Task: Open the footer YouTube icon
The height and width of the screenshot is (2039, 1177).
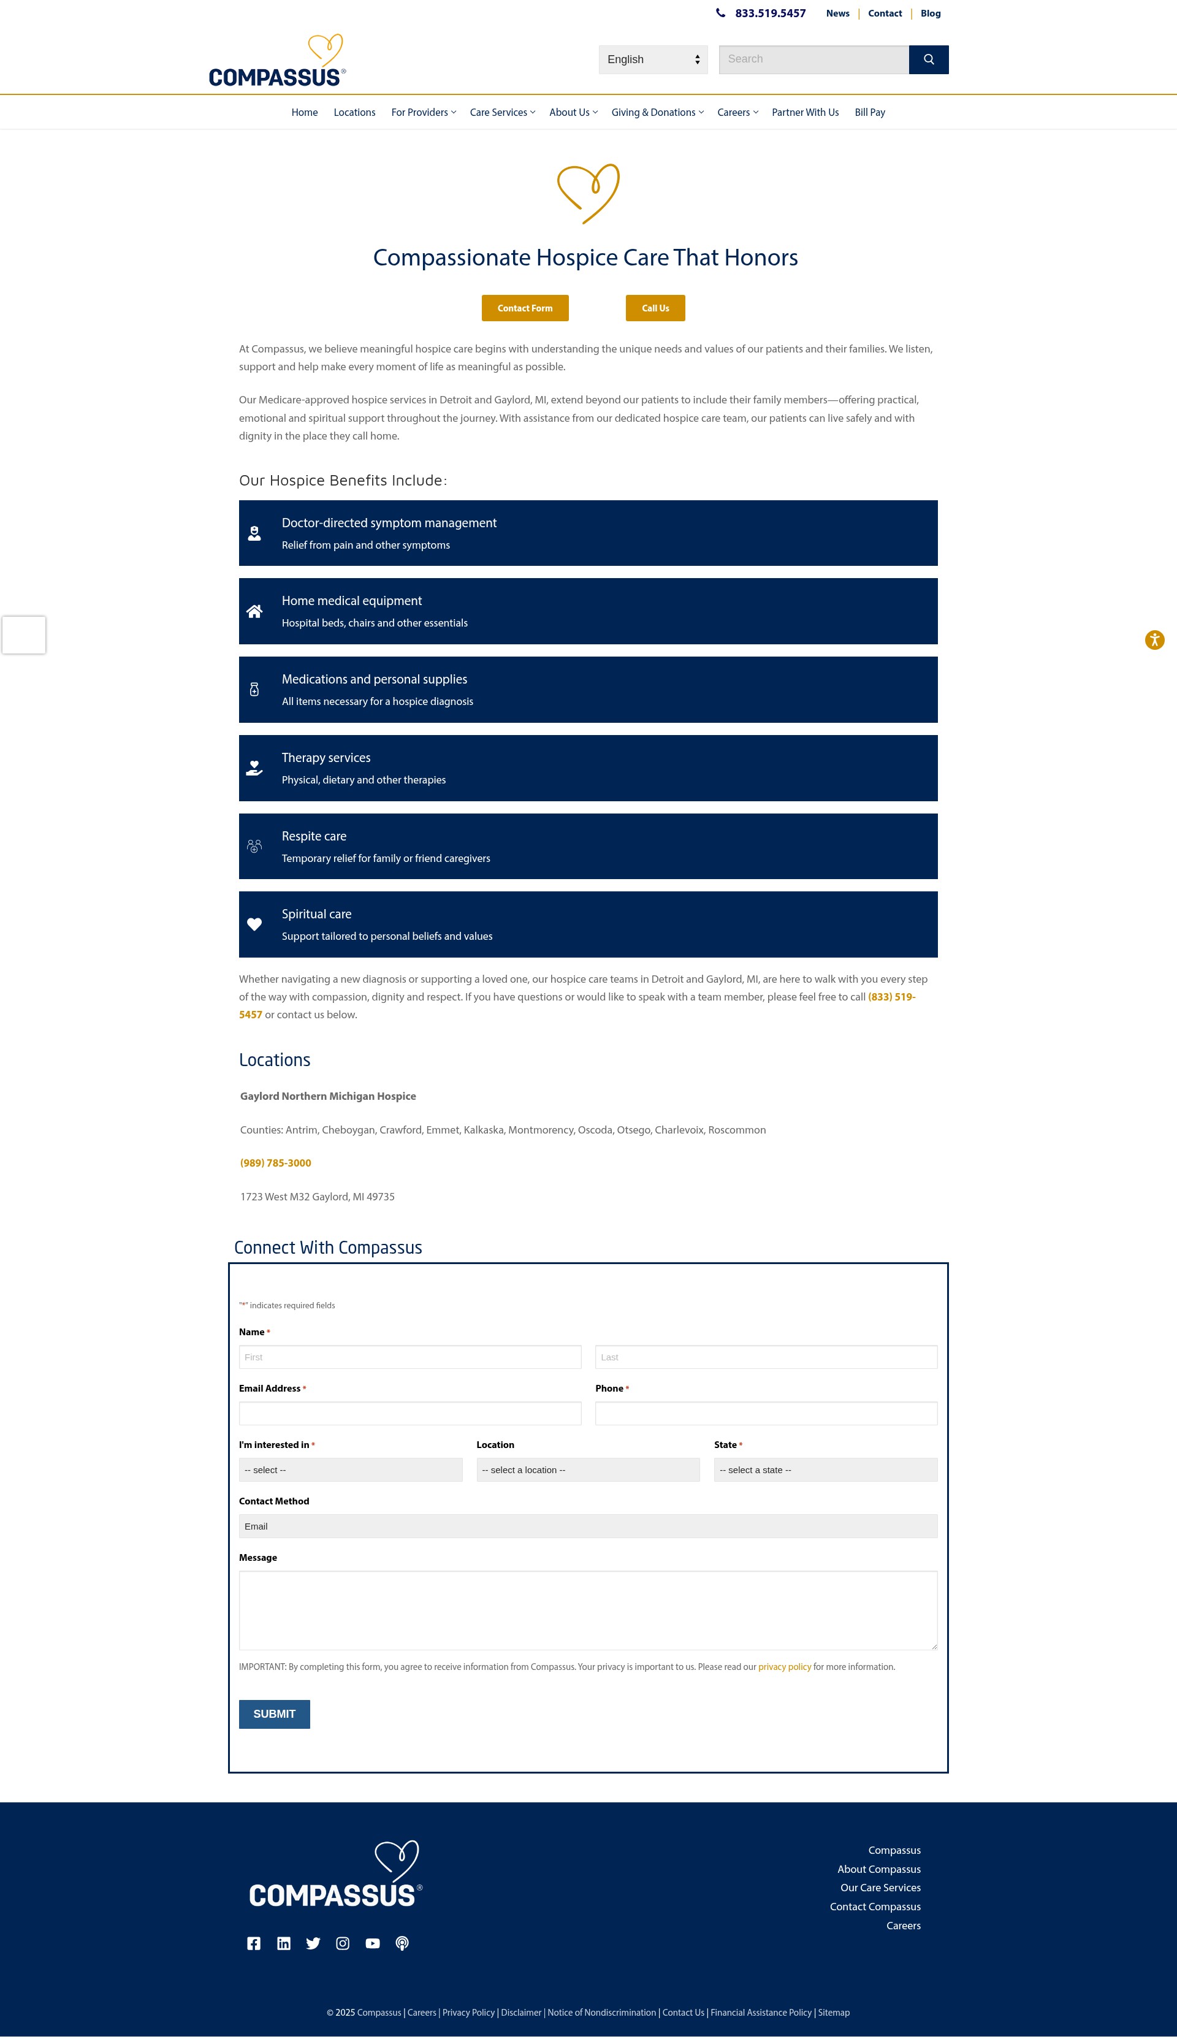Action: (373, 1943)
